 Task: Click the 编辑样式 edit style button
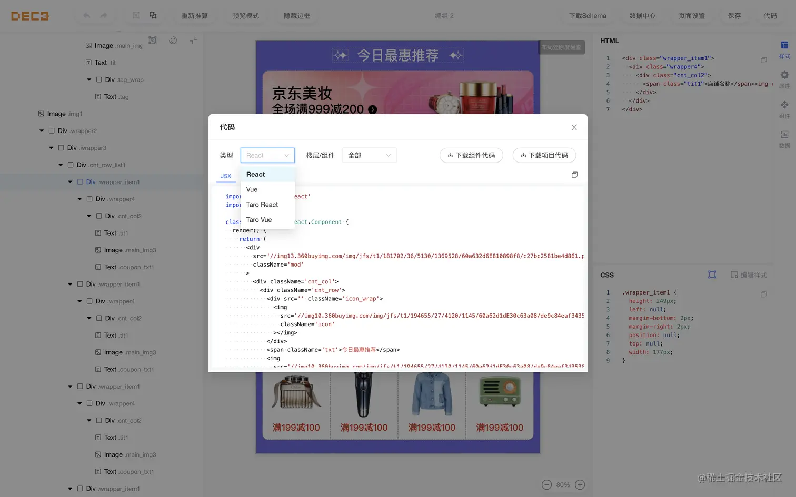pos(749,275)
